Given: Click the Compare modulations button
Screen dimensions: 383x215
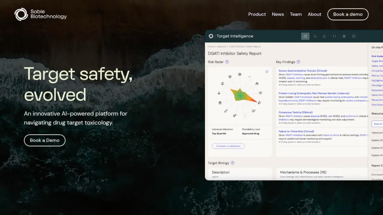Looking at the screenshot, I should (228, 146).
